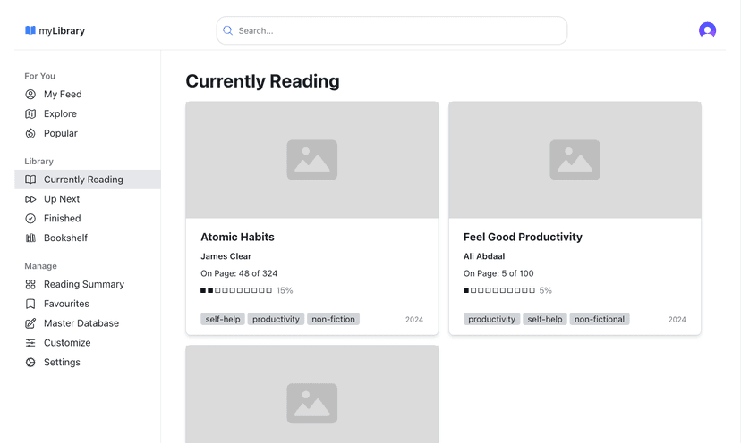Open Reading Summary page
The height and width of the screenshot is (443, 741).
point(83,285)
